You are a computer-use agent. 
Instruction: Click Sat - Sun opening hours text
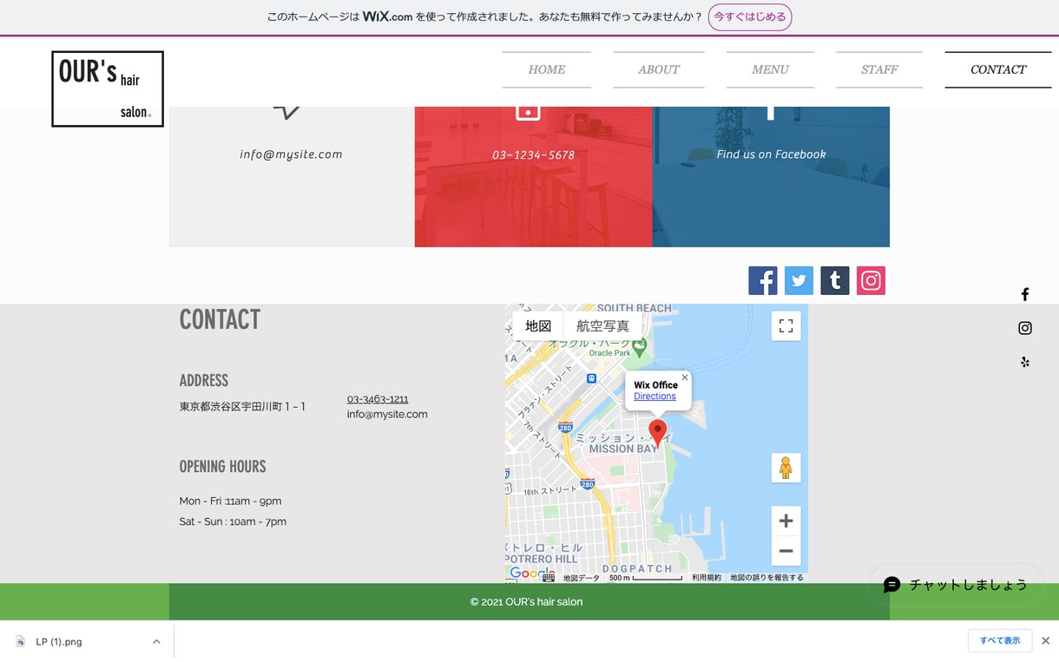(x=233, y=522)
